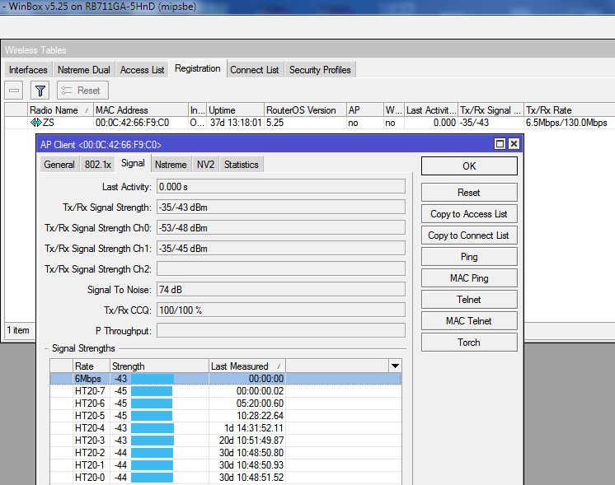This screenshot has height=485, width=615.
Task: Click the empty P Throughput field
Action: (x=281, y=331)
